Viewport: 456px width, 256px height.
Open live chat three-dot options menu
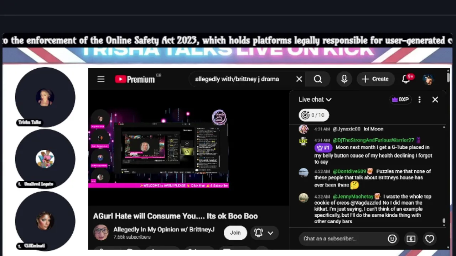pos(419,100)
